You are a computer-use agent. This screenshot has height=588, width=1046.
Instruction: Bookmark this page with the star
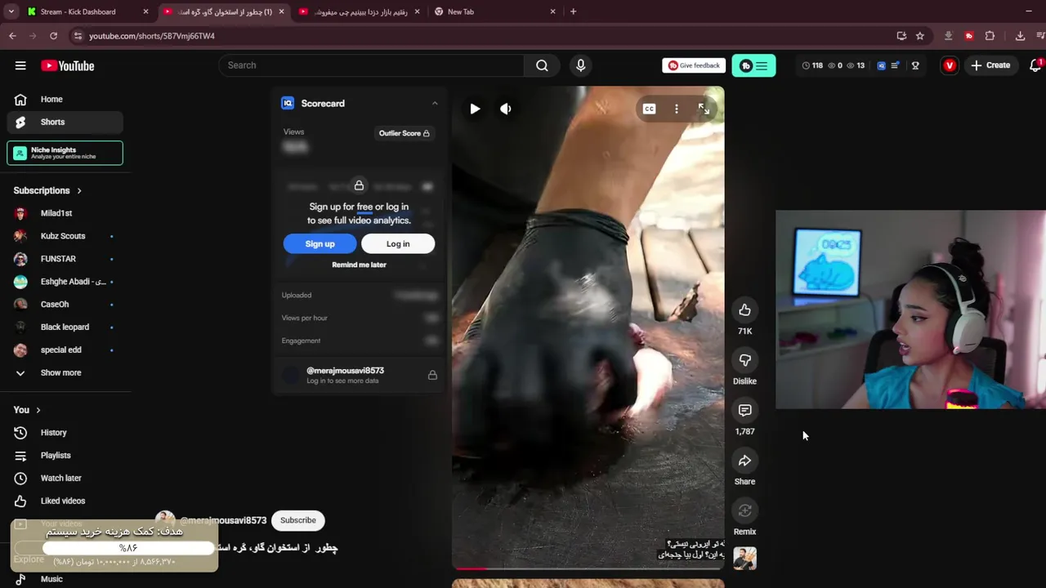(920, 36)
